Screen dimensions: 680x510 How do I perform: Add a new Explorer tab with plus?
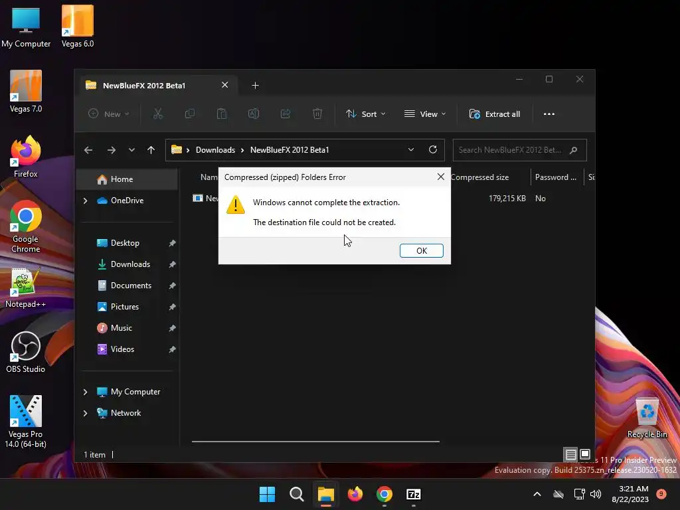pyautogui.click(x=256, y=86)
